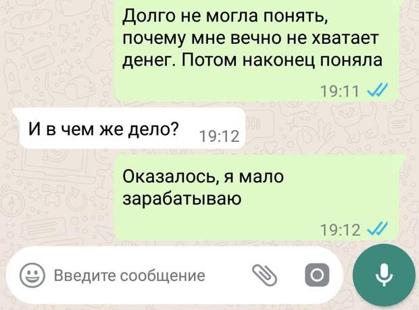Viewport: 419px width, 310px height.
Task: Click the word "Введите" in the placeholder text
Action: click(x=85, y=276)
